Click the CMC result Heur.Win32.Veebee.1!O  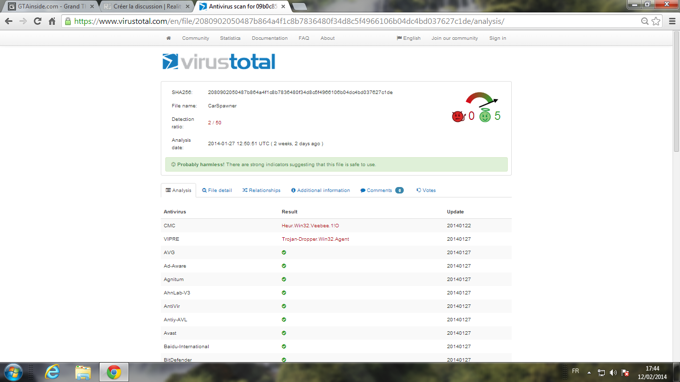tap(310, 226)
